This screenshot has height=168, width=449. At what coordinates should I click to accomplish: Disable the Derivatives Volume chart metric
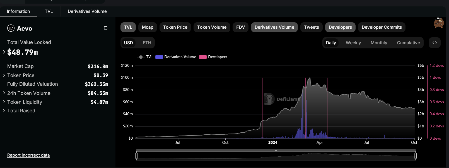[274, 27]
